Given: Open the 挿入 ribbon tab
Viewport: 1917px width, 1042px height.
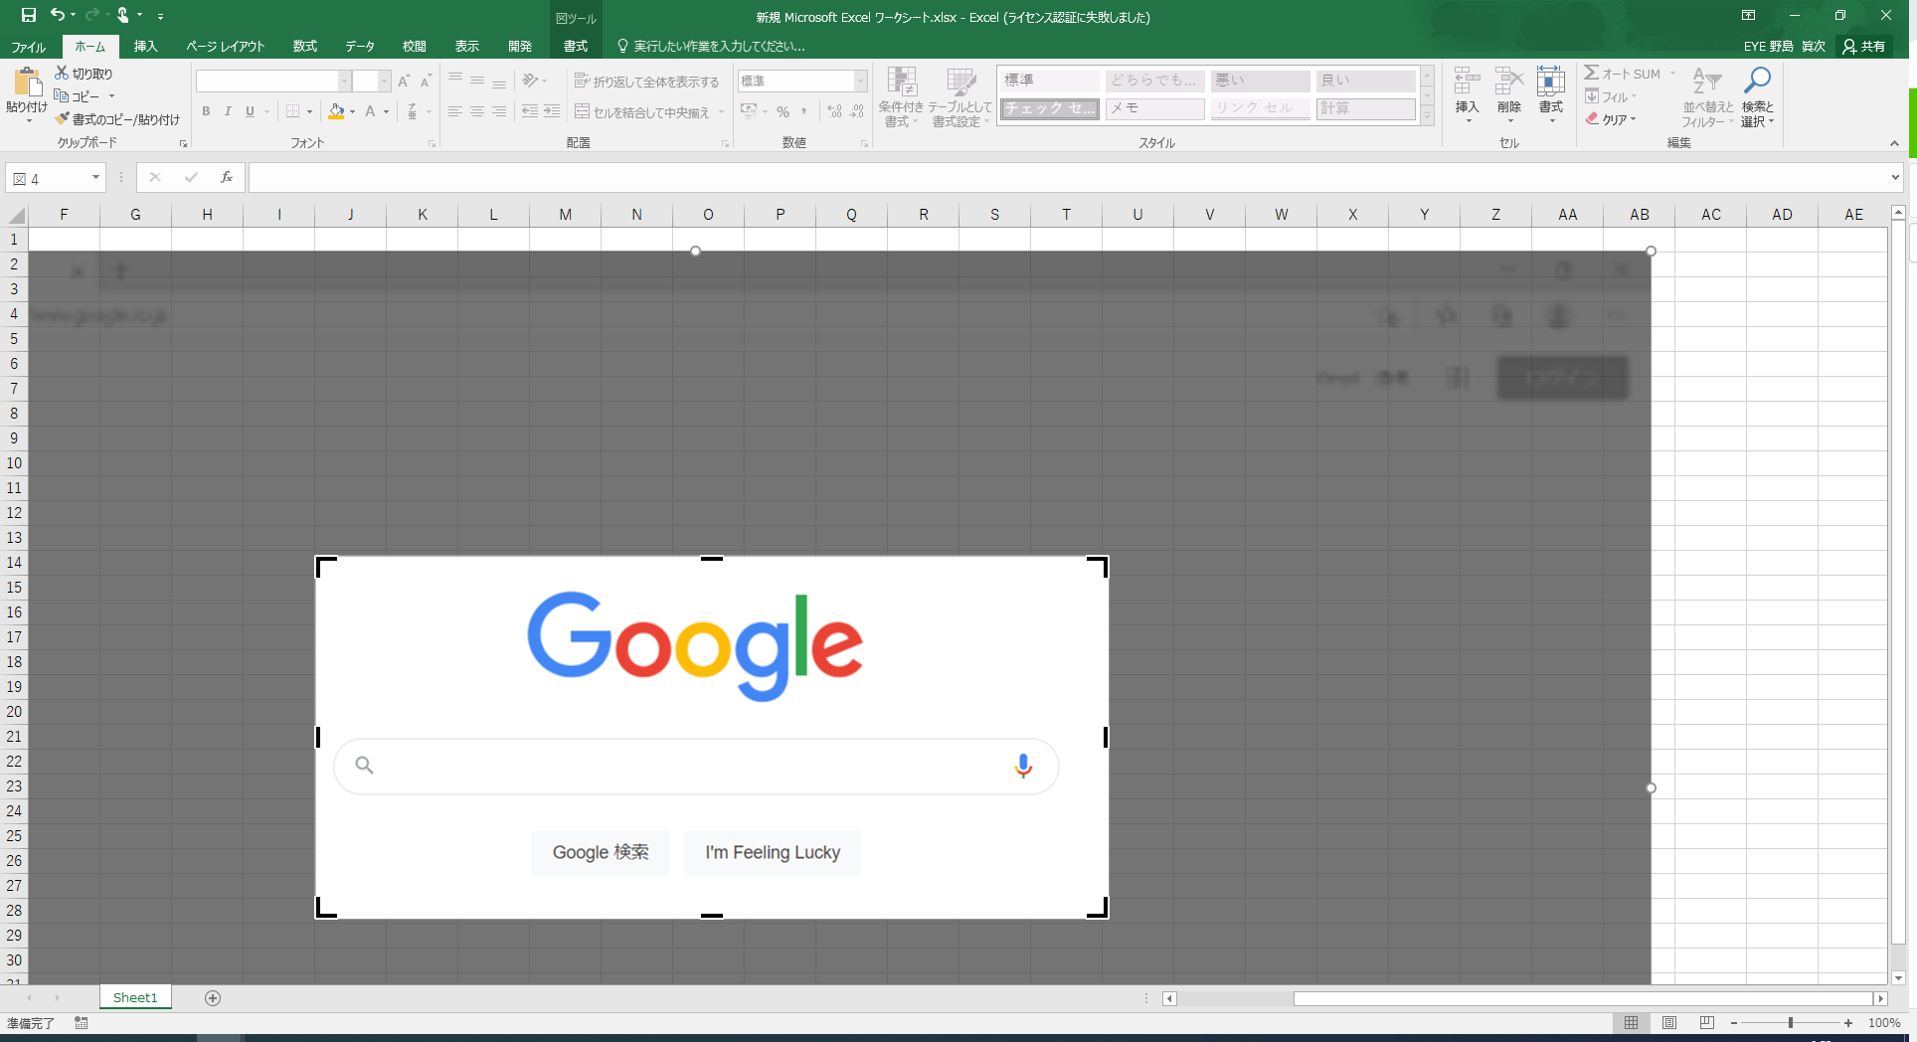Looking at the screenshot, I should click(145, 47).
